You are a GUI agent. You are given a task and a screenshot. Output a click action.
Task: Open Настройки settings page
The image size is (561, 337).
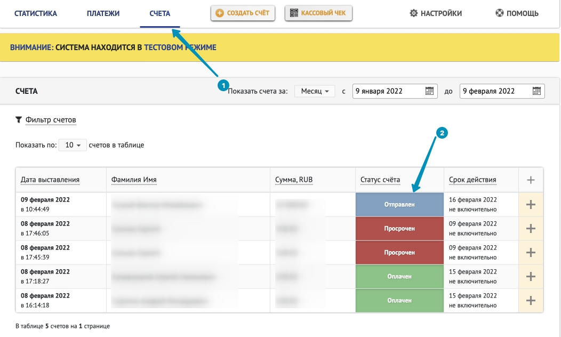click(x=436, y=13)
